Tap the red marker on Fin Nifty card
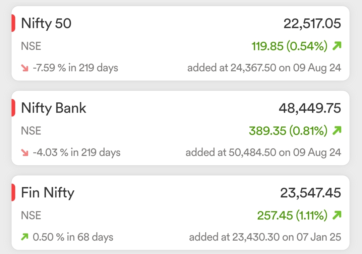The height and width of the screenshot is (254, 362). (x=13, y=192)
